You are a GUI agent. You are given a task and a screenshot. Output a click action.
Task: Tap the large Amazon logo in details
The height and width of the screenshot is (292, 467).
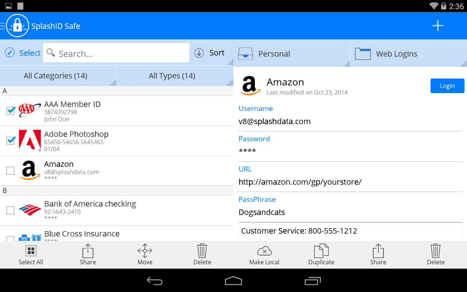tap(250, 86)
